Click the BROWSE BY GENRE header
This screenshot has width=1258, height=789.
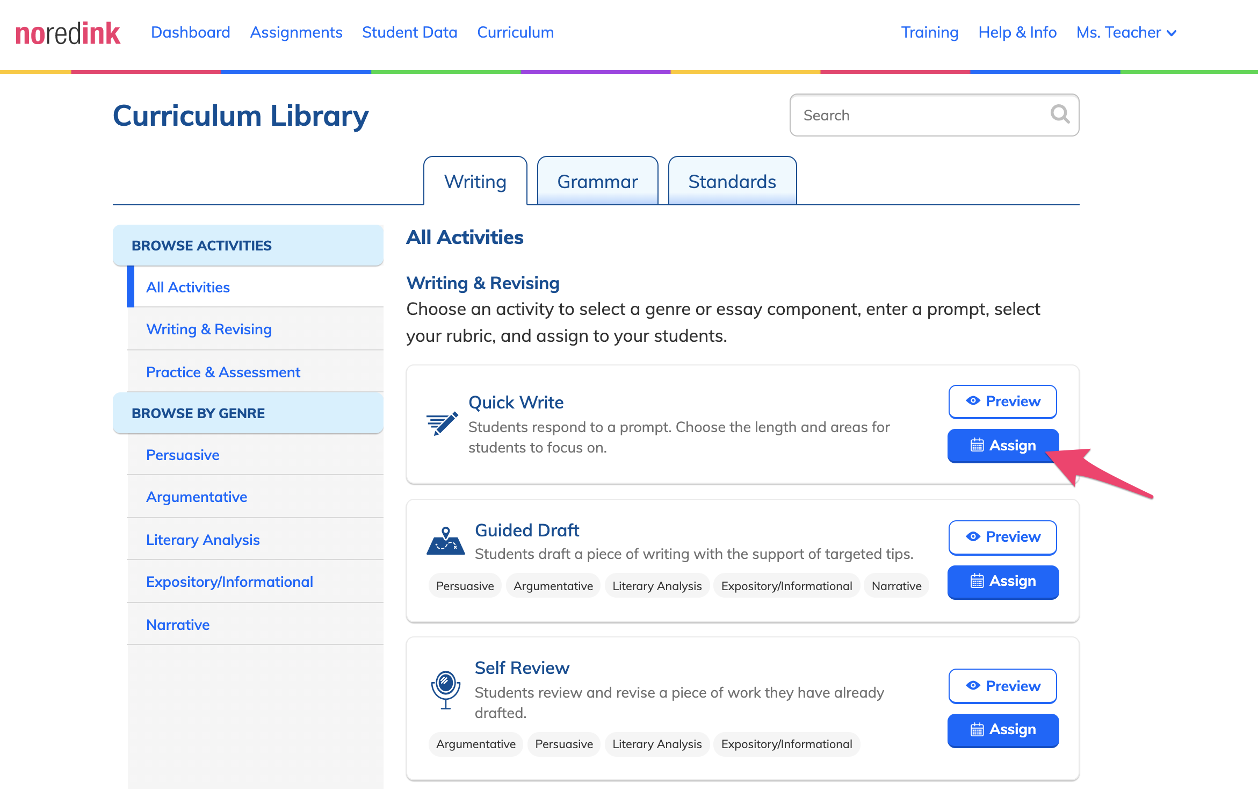[x=248, y=413]
